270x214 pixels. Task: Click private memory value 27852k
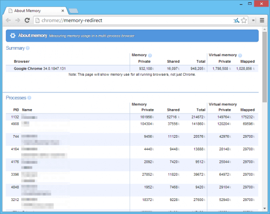(148, 175)
